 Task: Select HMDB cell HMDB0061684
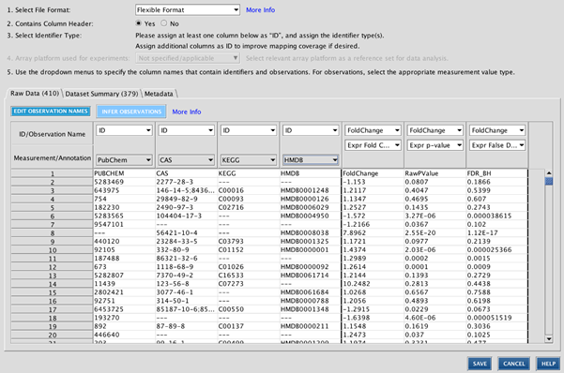pos(311,292)
